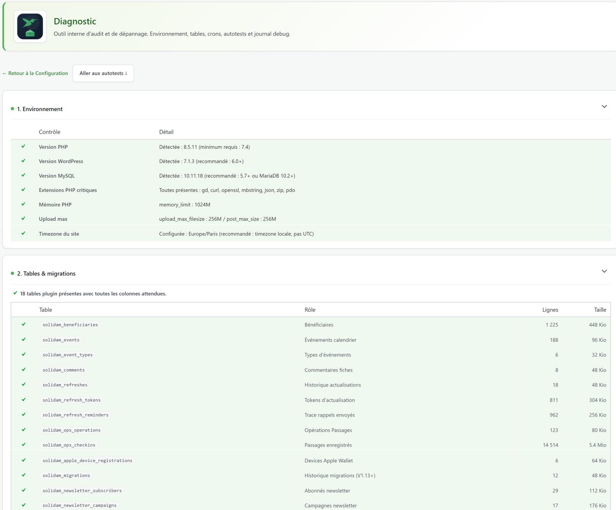This screenshot has width=616, height=510.
Task: Select the solidam_events table name
Action: click(61, 340)
